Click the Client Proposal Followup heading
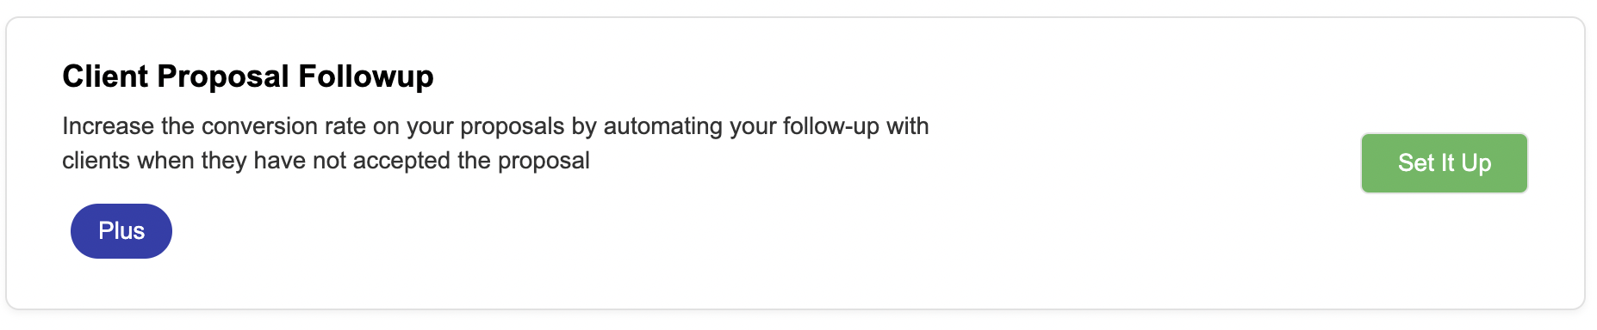The height and width of the screenshot is (330, 1597). 248,76
